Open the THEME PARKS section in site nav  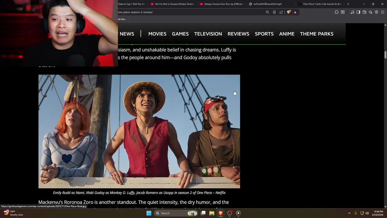click(317, 34)
